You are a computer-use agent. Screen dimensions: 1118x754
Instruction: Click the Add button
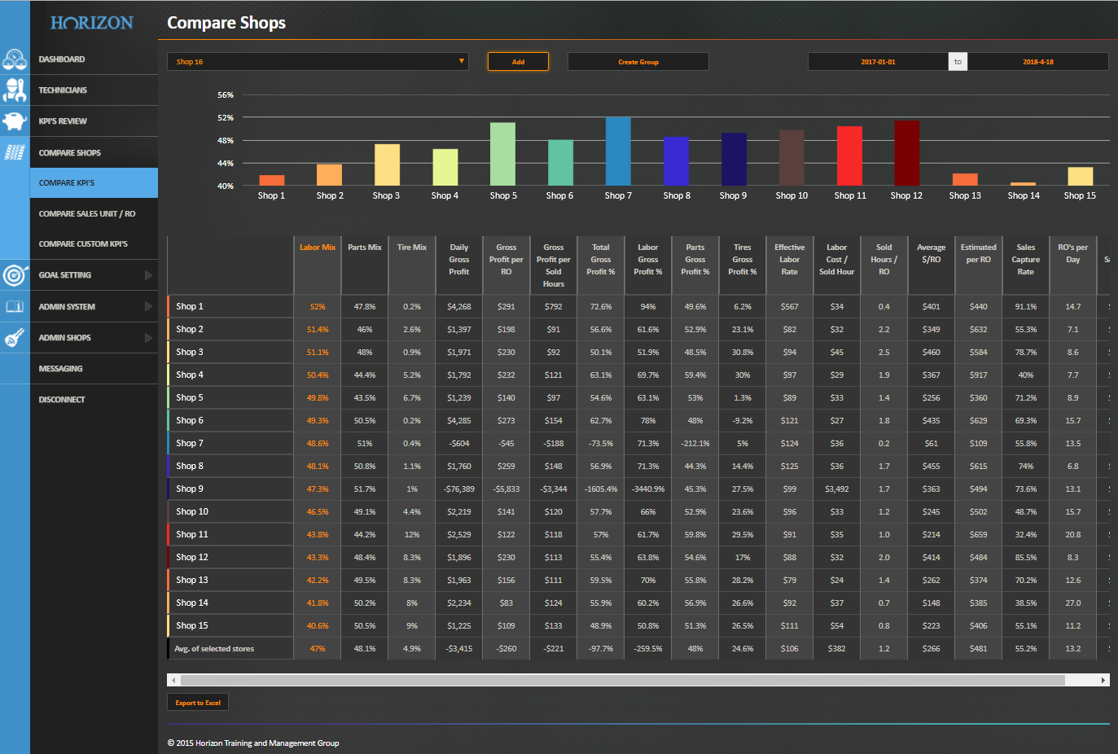(518, 62)
